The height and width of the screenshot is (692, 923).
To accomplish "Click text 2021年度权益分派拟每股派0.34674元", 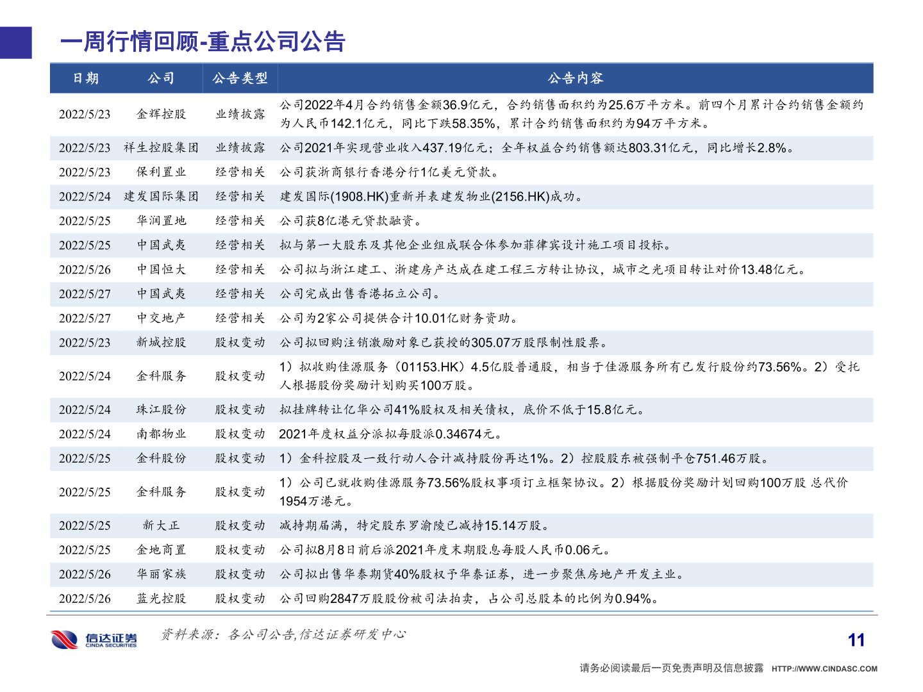I will (390, 434).
